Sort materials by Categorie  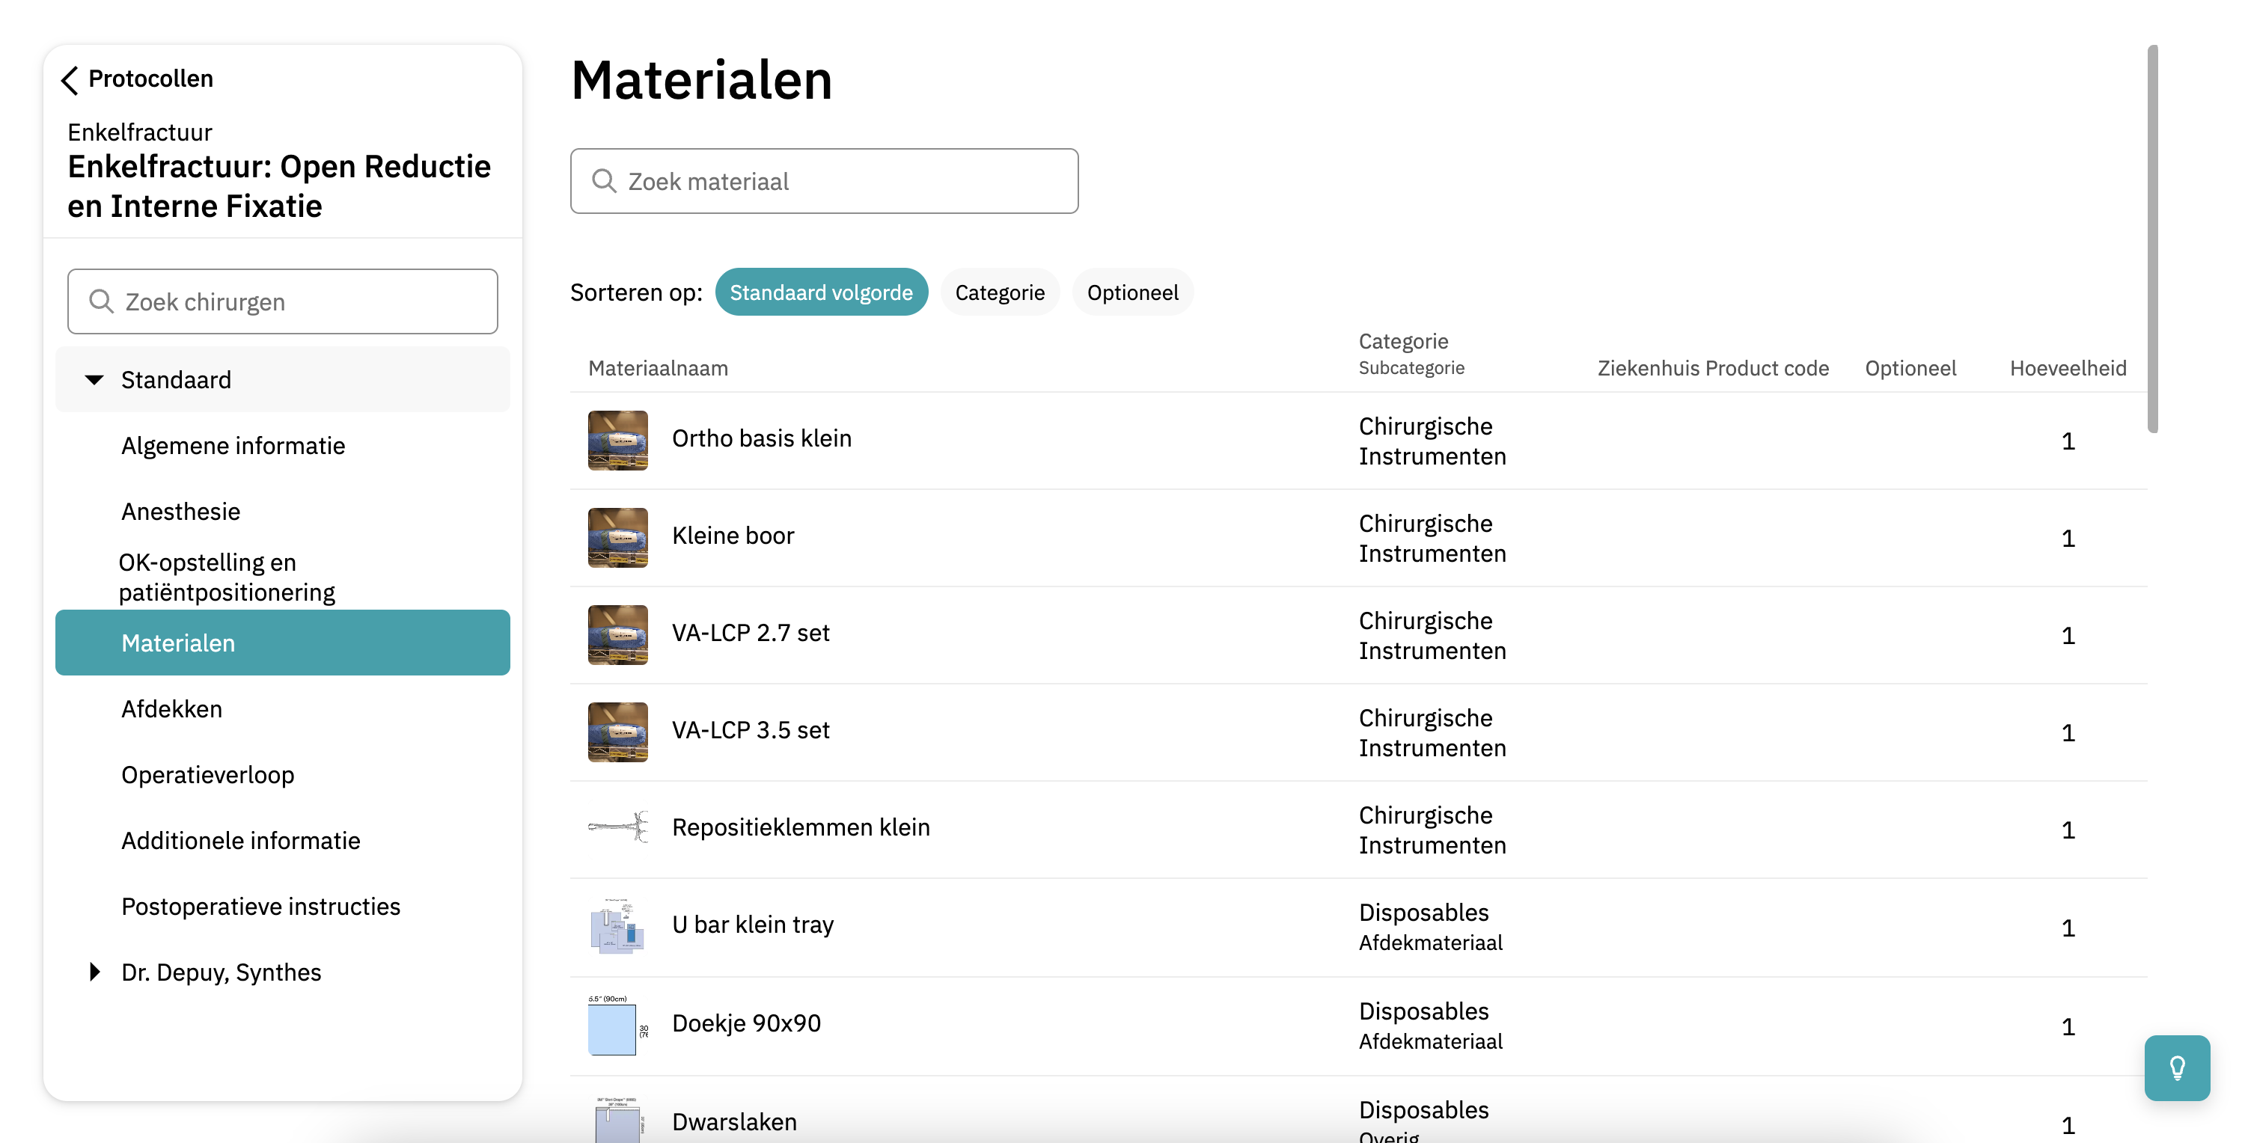click(x=999, y=292)
